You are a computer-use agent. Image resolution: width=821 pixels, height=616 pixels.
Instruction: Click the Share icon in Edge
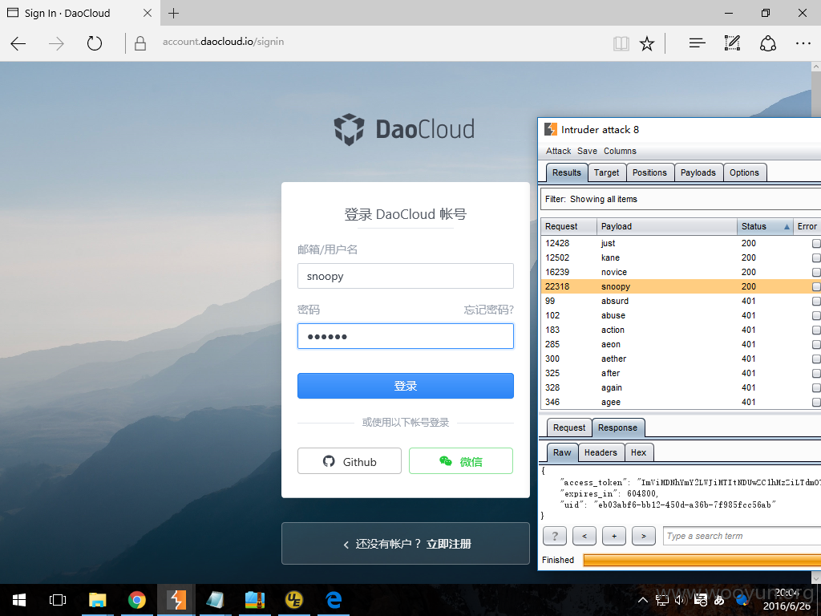pyautogui.click(x=767, y=43)
